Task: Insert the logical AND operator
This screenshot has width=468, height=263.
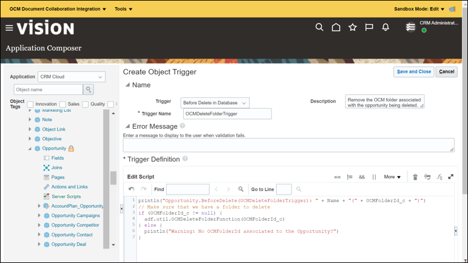Action: 362,177
